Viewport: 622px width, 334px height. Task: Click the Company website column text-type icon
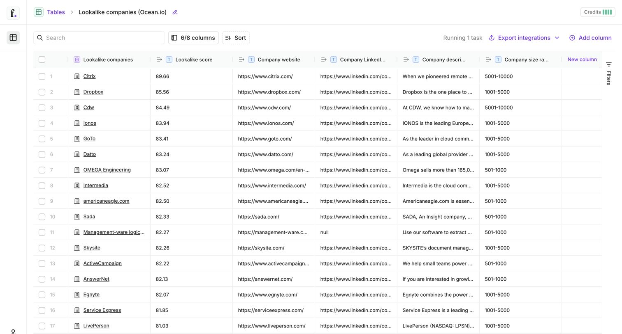click(x=251, y=59)
